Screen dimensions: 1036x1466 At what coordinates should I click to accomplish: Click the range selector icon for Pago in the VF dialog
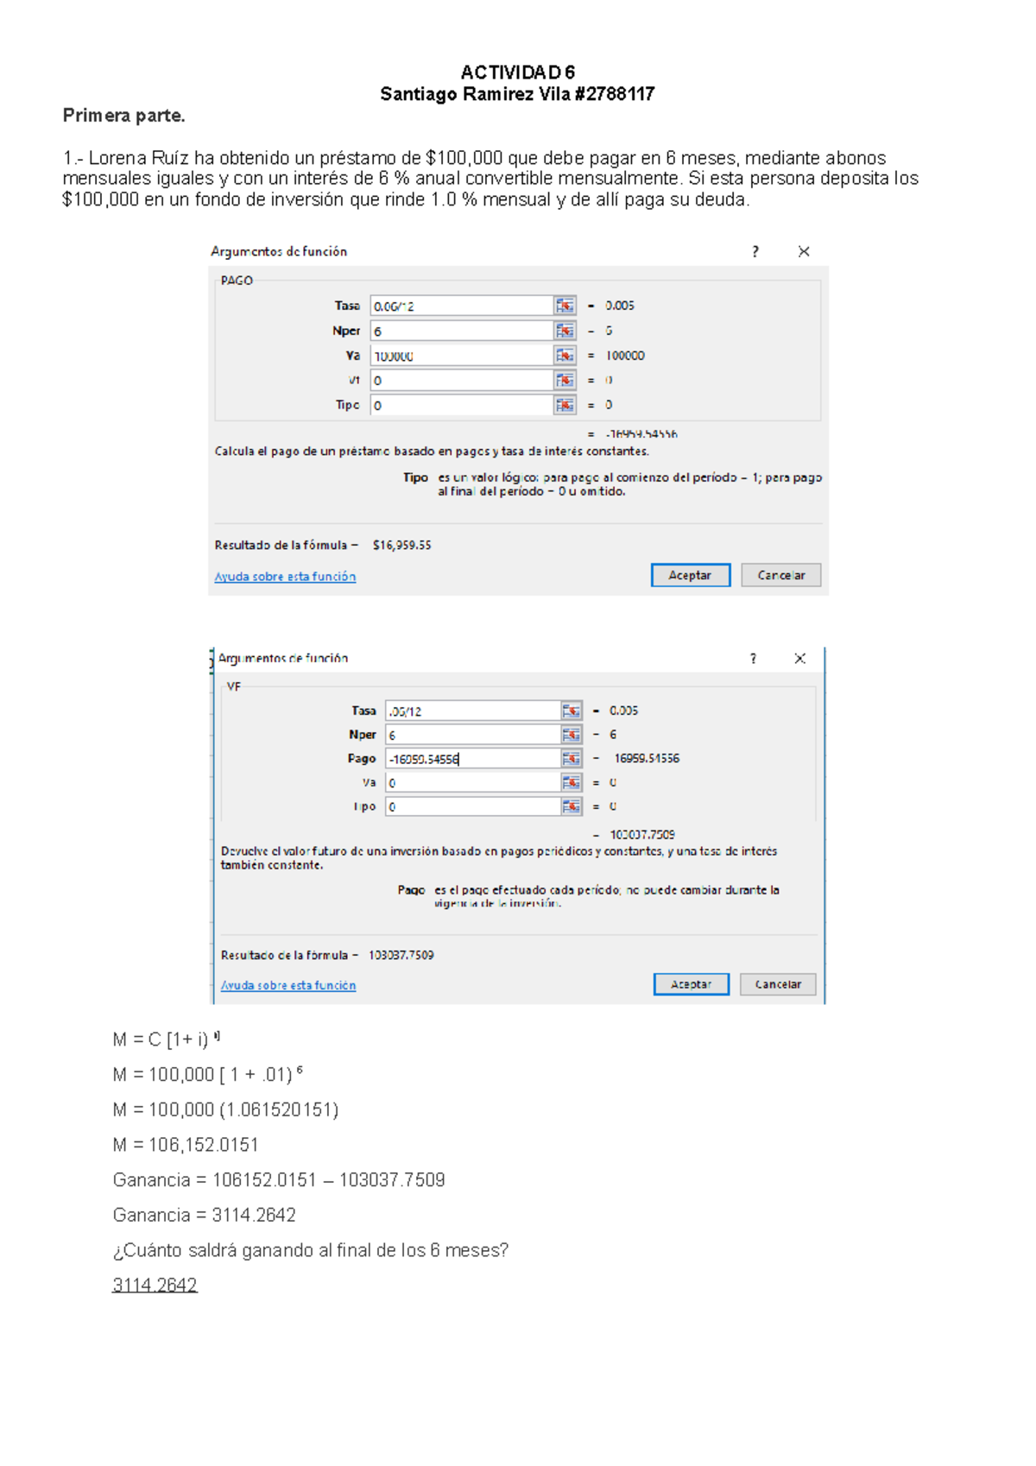point(571,758)
